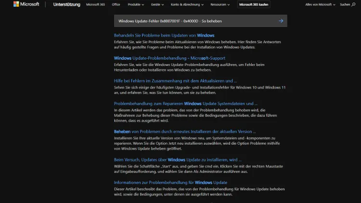Click snippet starting 'Sehen Sie sich einige der häufigsten'
361x203 pixels.
click(x=200, y=90)
